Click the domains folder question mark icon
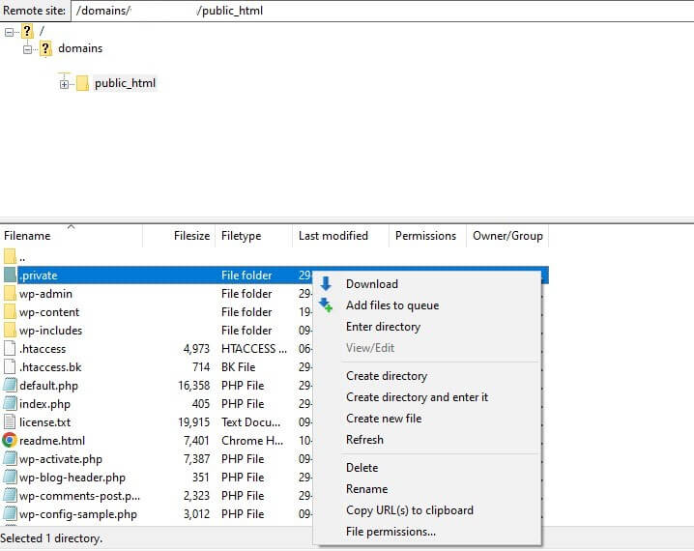694x551 pixels. click(45, 48)
